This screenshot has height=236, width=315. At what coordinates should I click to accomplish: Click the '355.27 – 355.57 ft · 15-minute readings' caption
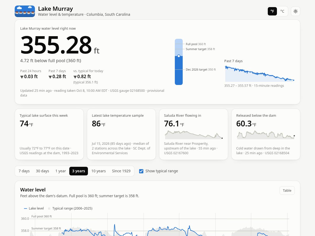[x=254, y=85]
